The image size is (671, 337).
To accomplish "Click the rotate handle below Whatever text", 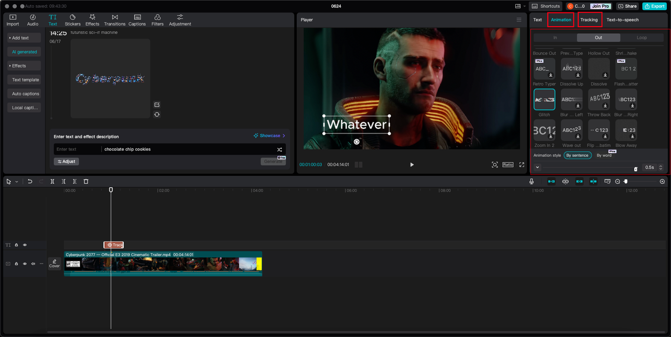I will 356,142.
